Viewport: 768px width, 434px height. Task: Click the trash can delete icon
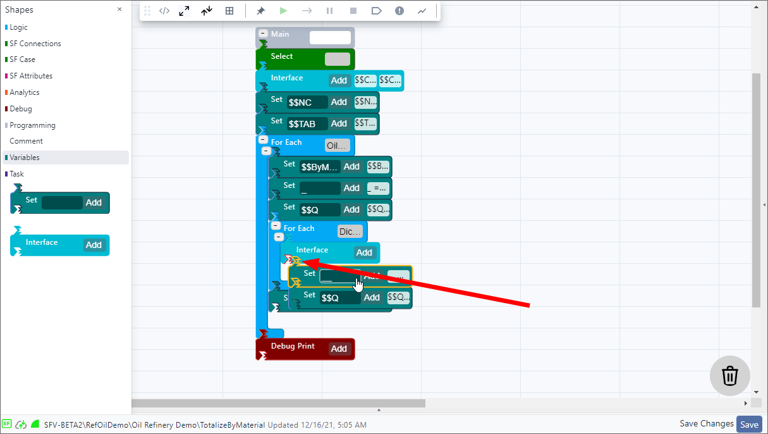[x=730, y=376]
